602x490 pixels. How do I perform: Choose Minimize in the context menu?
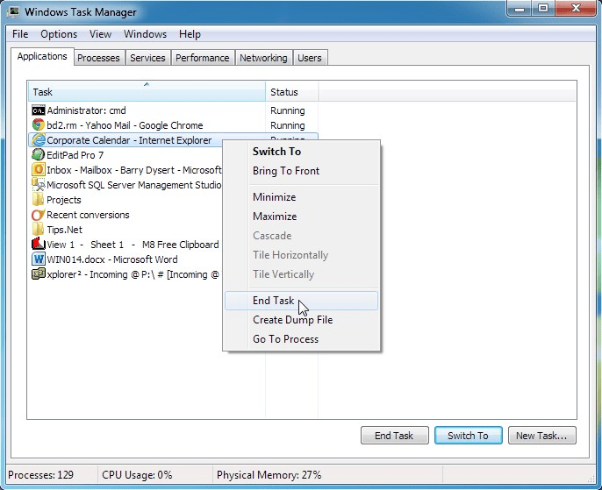(301, 197)
